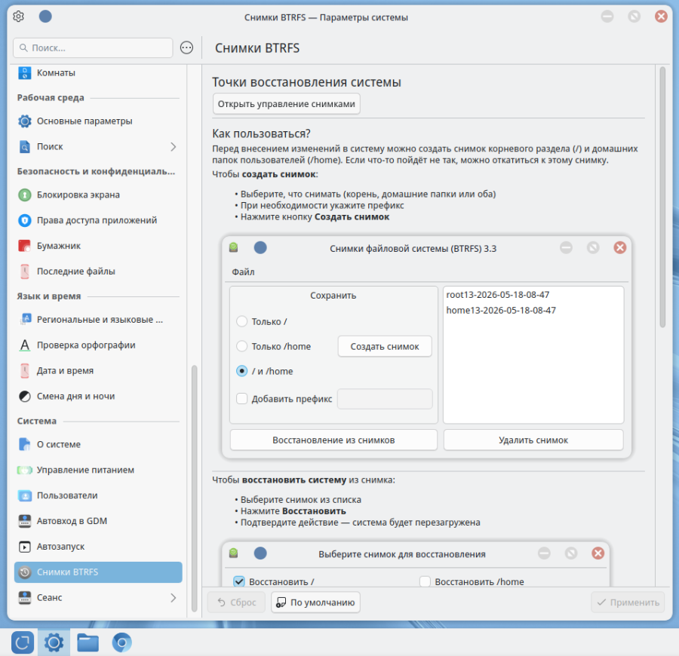Select Блокировка экрана sidebar entry
The image size is (679, 656).
98,195
